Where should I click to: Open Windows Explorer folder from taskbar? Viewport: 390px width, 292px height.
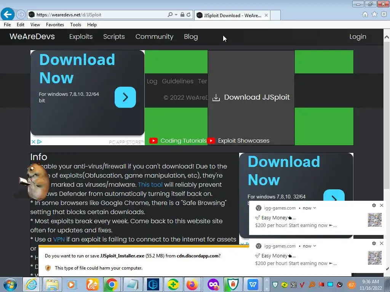click(x=52, y=284)
